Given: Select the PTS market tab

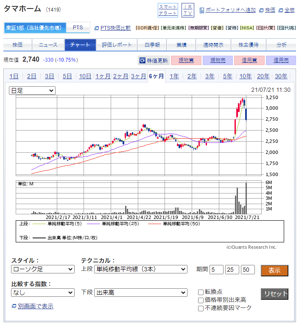Looking at the screenshot, I should pos(78,28).
